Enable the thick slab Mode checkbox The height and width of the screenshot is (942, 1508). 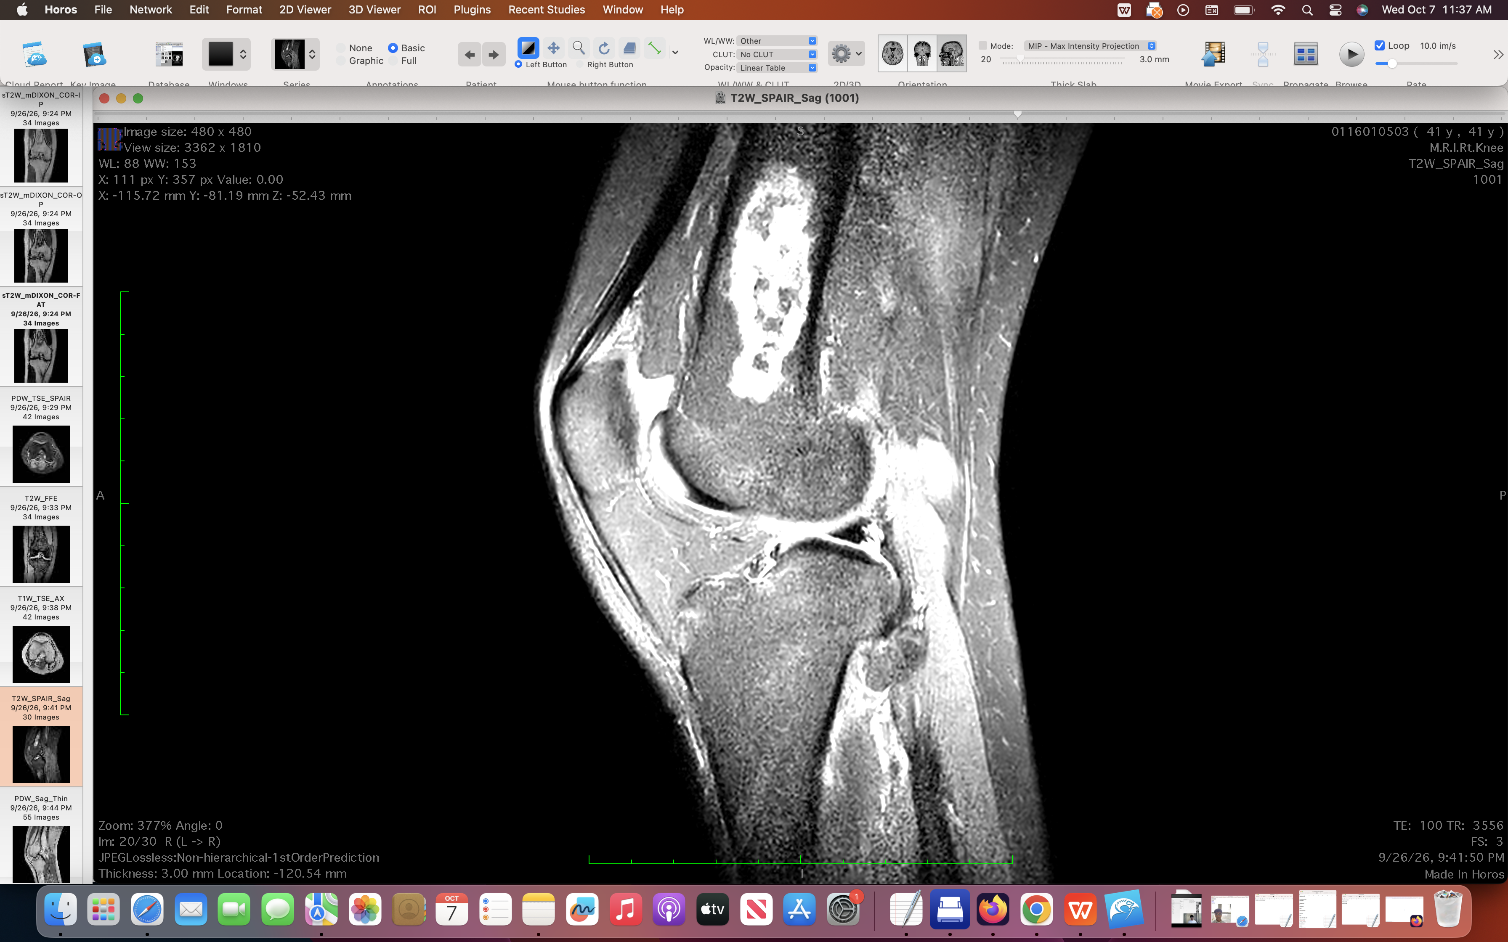(983, 45)
